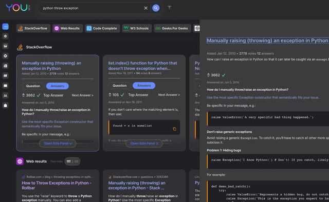Collapse Open Side Panel on first card
Screen dimensions: 329x202
[58, 144]
